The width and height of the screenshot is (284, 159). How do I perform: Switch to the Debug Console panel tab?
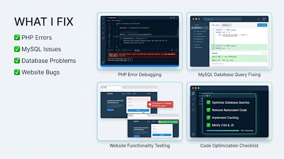coord(127,50)
